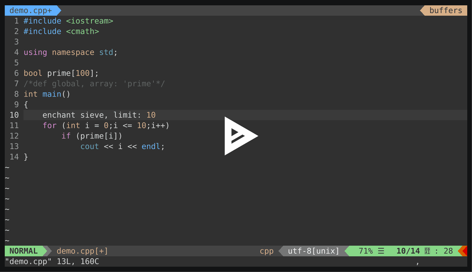Screen dimensions: 472x272
Task: Click the int main() line
Action: point(47,94)
